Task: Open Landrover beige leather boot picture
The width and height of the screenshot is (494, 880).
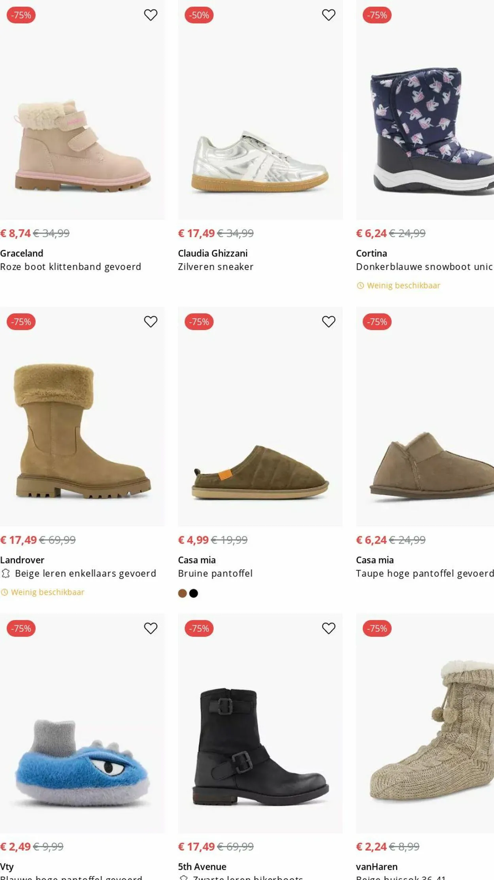Action: (x=82, y=431)
